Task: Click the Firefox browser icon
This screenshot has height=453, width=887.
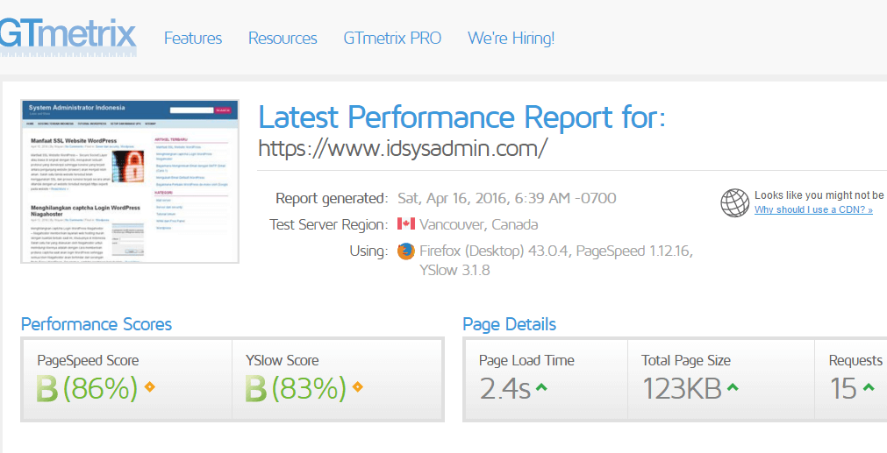Action: 405,251
